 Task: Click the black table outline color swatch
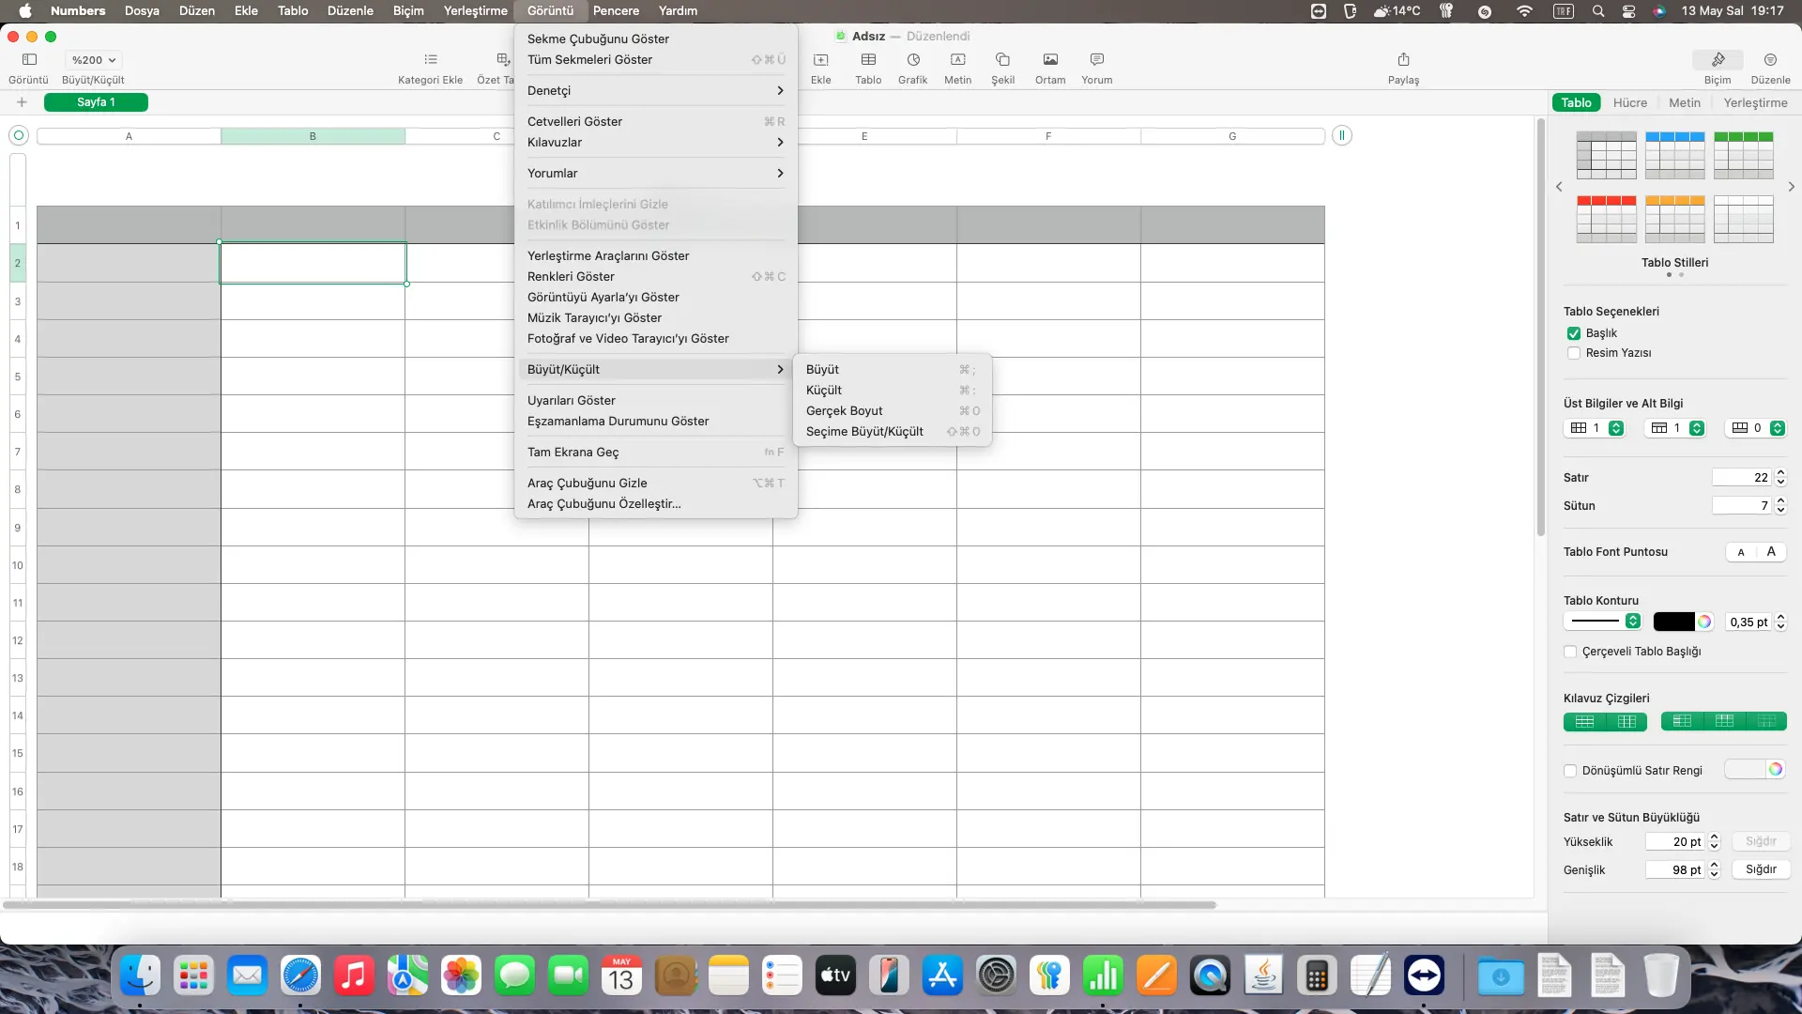pos(1673,622)
